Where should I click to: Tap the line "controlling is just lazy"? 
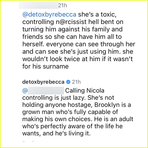54,98
